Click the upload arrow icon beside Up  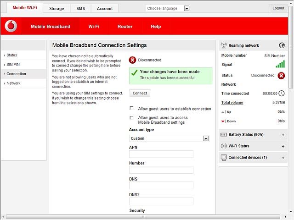pos(223,112)
